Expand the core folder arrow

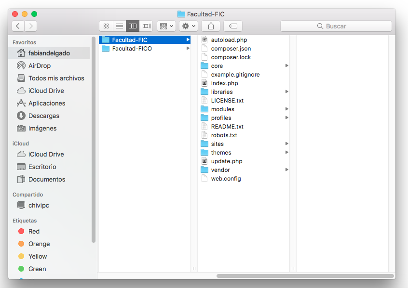(x=286, y=66)
